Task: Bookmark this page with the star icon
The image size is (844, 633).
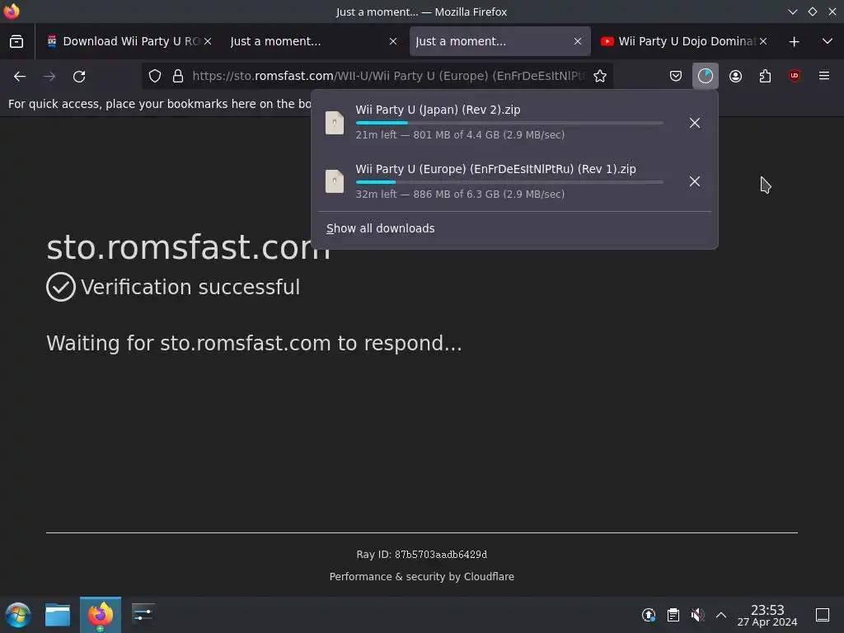Action: 600,77
